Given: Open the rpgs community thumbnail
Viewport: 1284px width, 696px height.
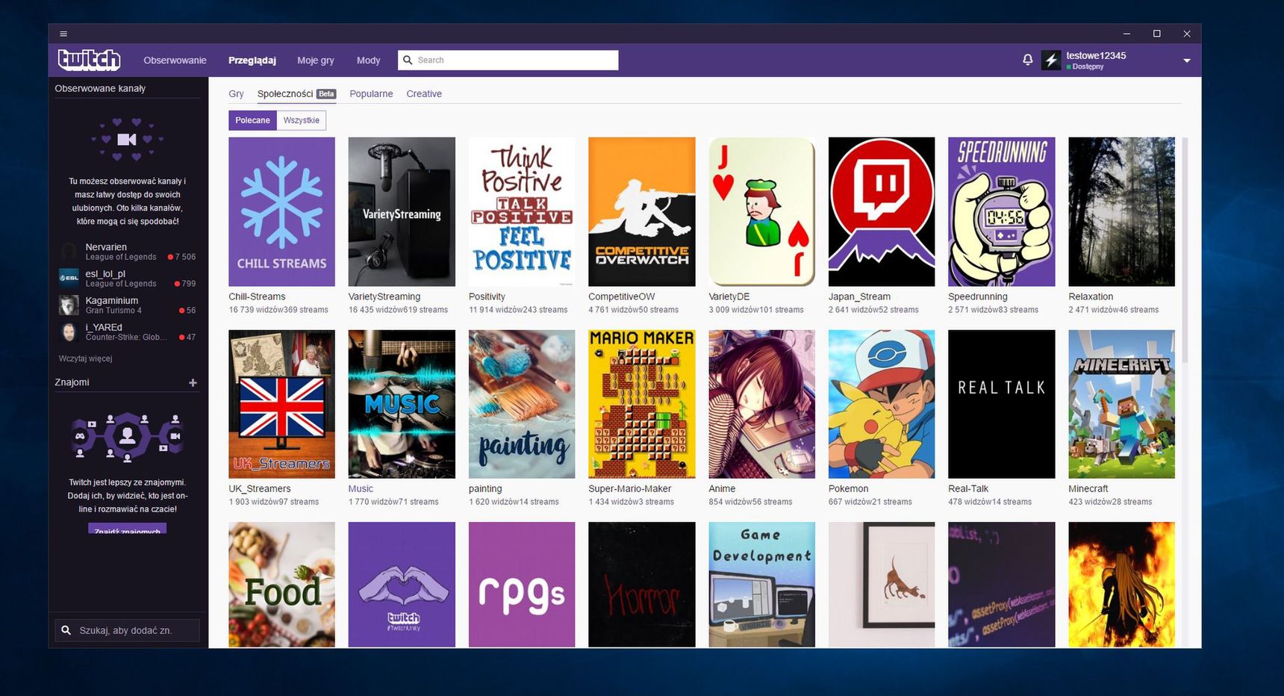Looking at the screenshot, I should [x=522, y=585].
